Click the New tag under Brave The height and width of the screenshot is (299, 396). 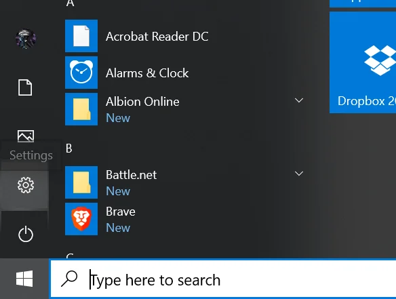[118, 228]
